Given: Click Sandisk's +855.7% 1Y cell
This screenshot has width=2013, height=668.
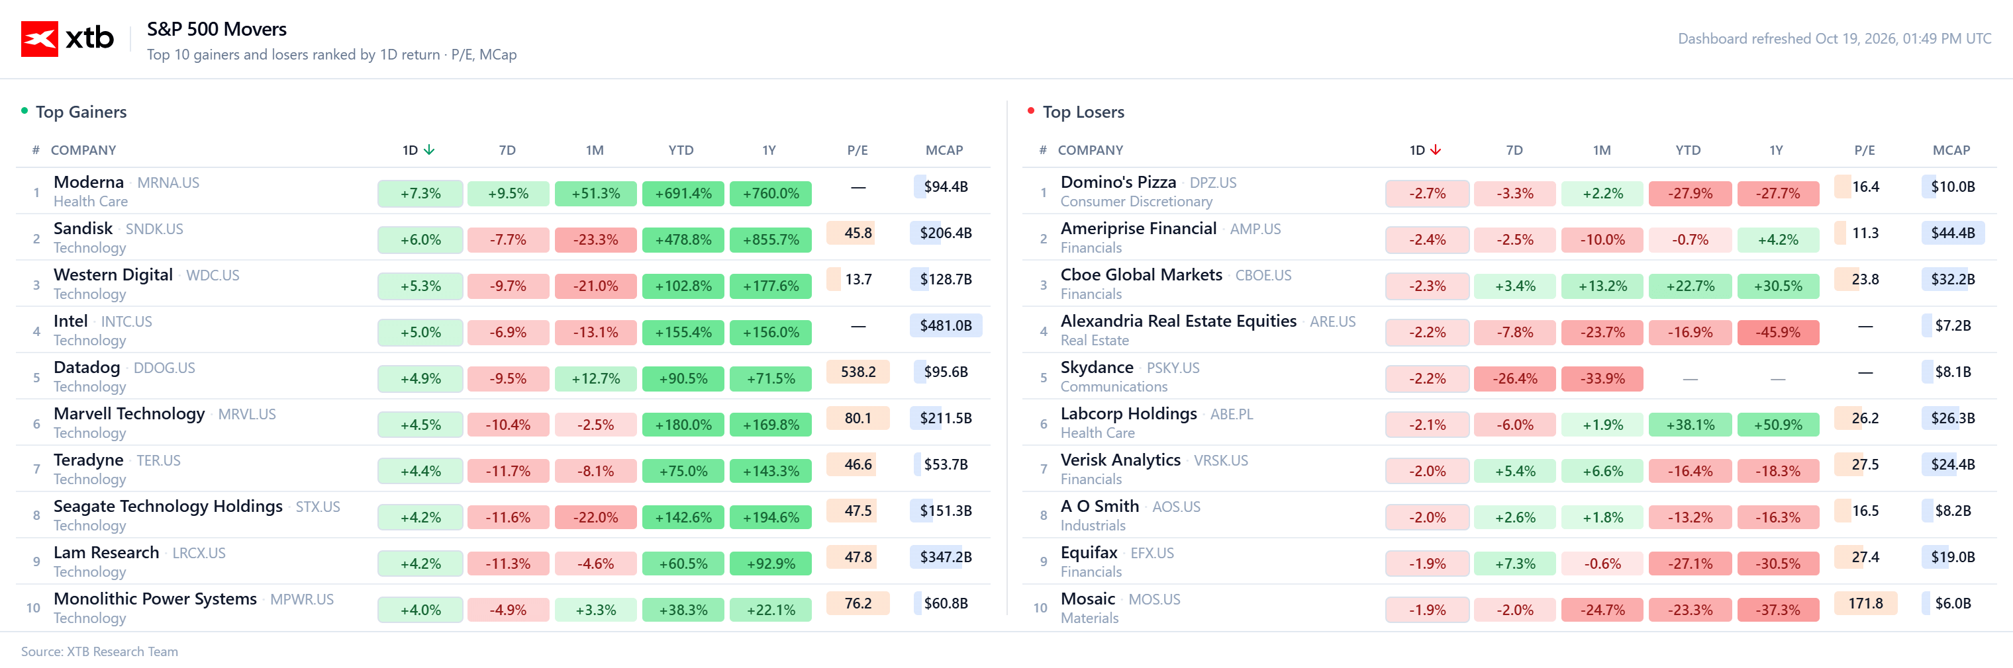Looking at the screenshot, I should pos(771,239).
